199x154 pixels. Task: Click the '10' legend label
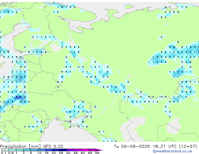pyautogui.click(x=39, y=153)
